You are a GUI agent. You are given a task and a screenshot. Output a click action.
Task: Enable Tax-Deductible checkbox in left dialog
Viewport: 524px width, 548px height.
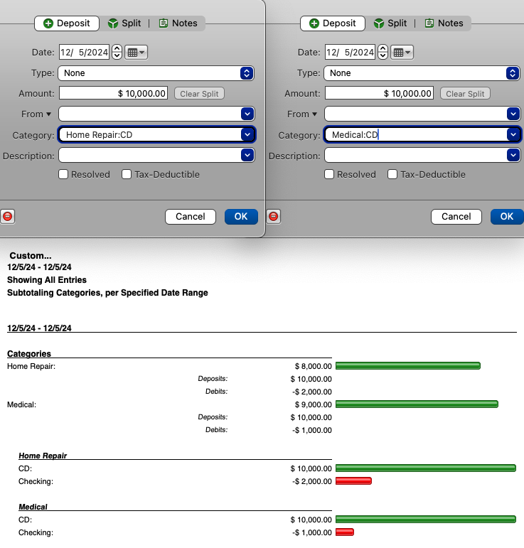click(x=127, y=174)
